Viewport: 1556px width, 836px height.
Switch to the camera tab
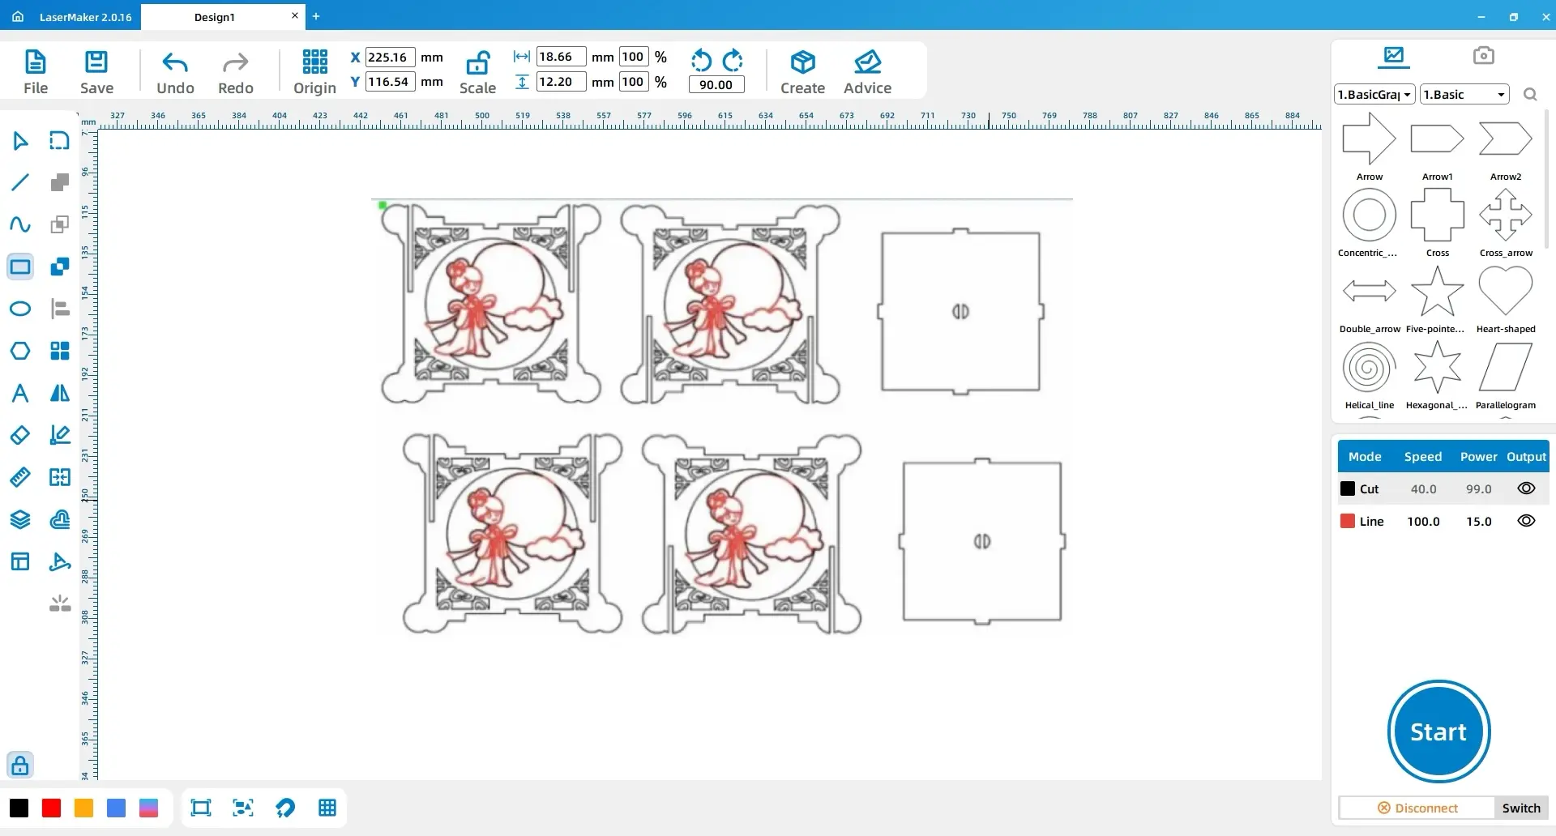(1483, 56)
